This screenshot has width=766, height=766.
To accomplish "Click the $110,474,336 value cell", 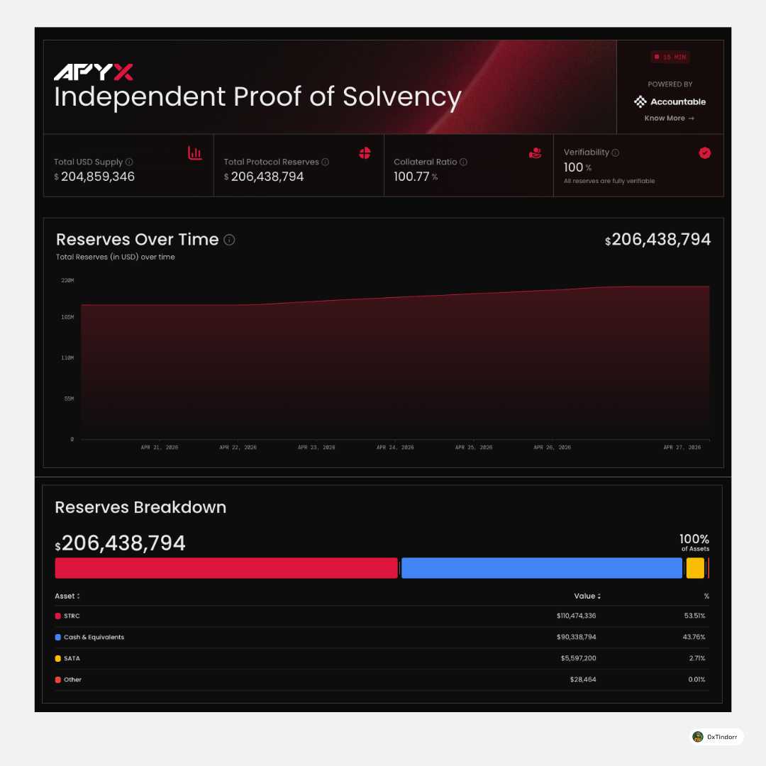I will coord(576,616).
